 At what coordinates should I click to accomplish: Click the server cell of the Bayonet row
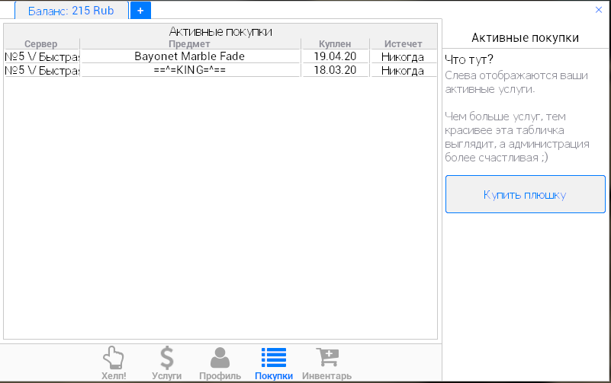[42, 56]
